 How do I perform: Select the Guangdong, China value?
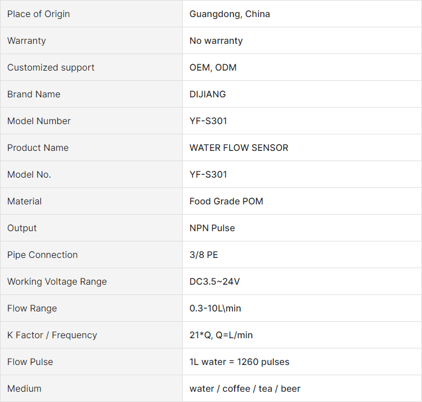coord(230,14)
